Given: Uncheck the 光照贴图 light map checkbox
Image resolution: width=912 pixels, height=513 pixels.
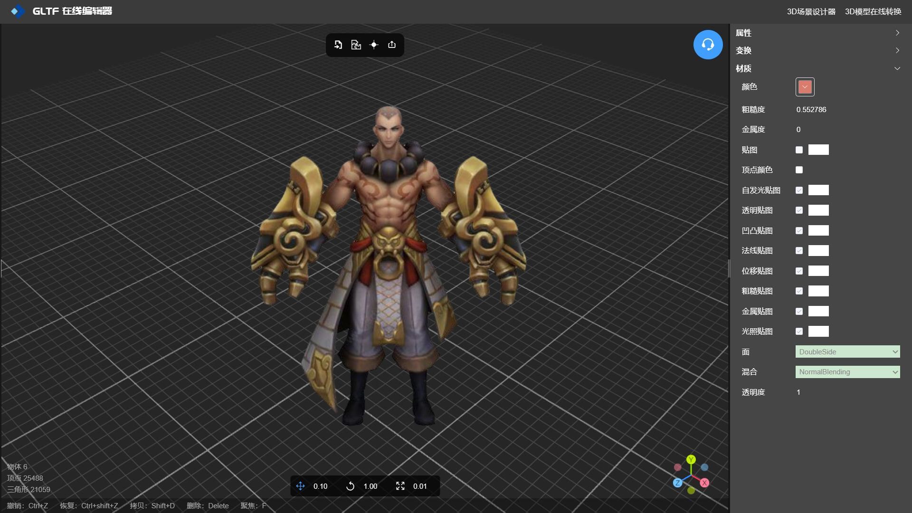Looking at the screenshot, I should [799, 331].
